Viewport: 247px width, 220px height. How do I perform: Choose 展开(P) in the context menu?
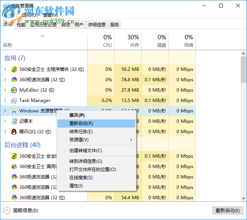coord(96,115)
